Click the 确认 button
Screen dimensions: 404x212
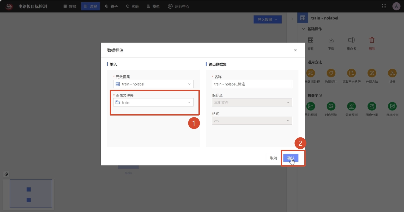291,158
